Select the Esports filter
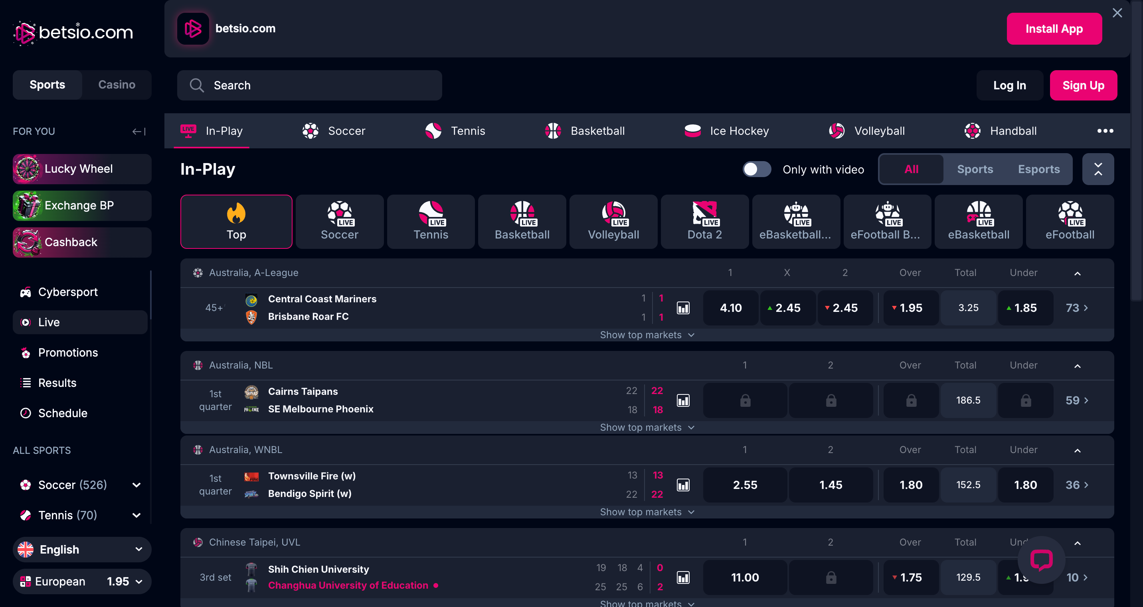 coord(1039,169)
